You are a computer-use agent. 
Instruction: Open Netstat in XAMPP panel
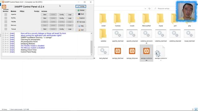coord(81,10)
